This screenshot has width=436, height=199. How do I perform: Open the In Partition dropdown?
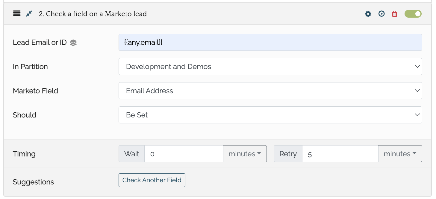pyautogui.click(x=270, y=66)
